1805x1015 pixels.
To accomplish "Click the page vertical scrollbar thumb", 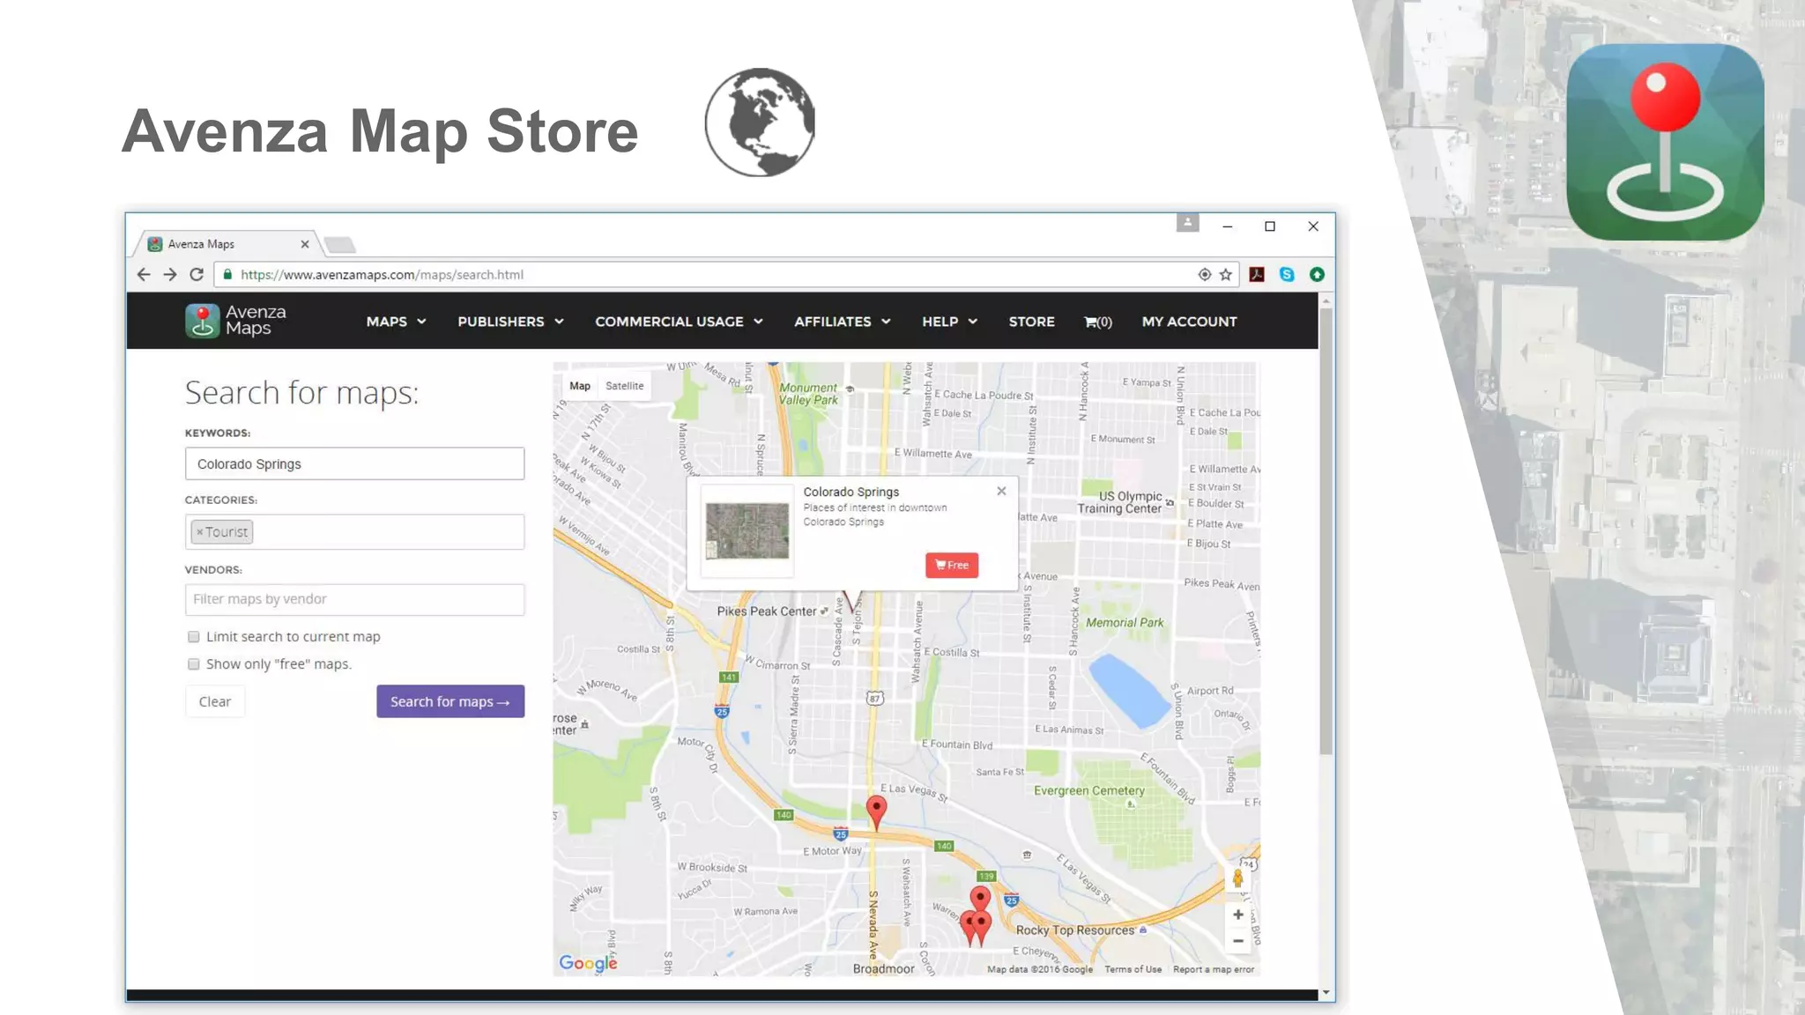I will [x=1326, y=531].
